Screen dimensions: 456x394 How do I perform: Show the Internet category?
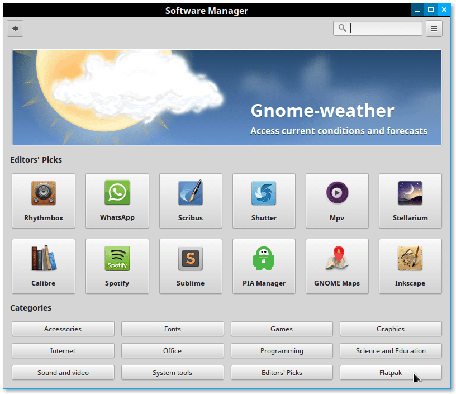pyautogui.click(x=63, y=350)
